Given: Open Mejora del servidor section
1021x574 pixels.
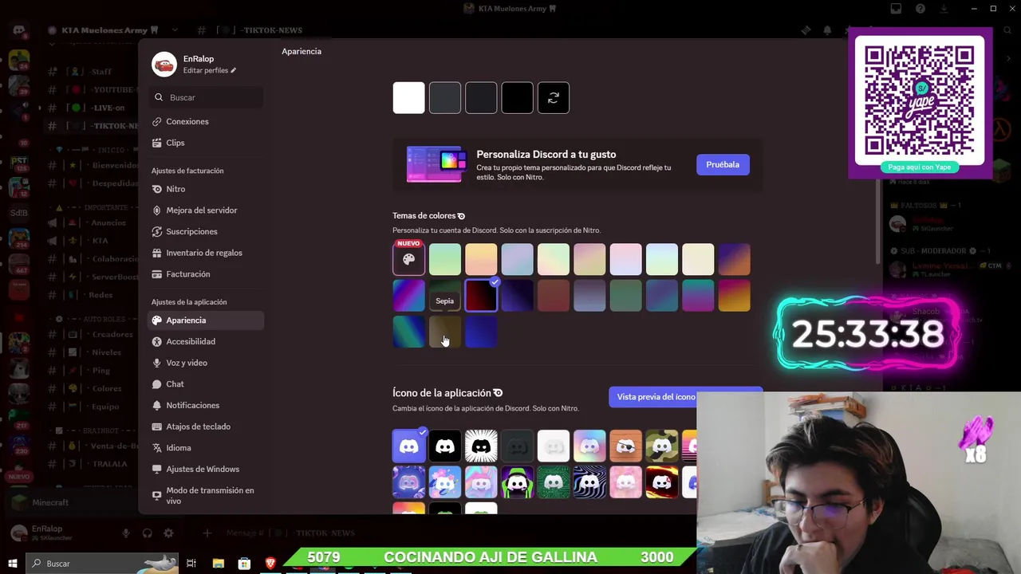Looking at the screenshot, I should pos(206,210).
